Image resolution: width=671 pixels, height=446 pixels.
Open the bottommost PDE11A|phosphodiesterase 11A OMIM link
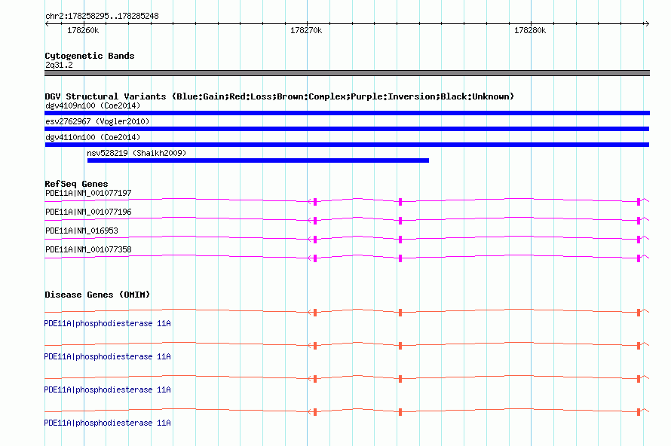(x=107, y=423)
